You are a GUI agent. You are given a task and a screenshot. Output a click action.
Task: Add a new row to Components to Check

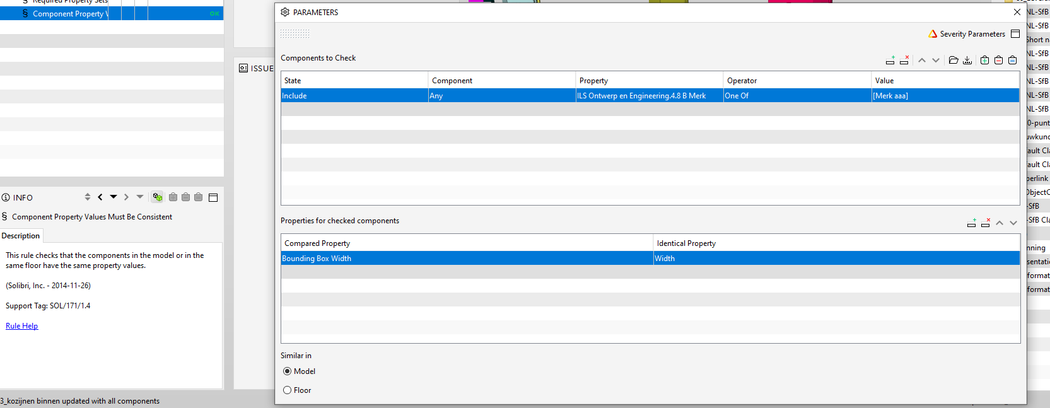[x=890, y=61]
